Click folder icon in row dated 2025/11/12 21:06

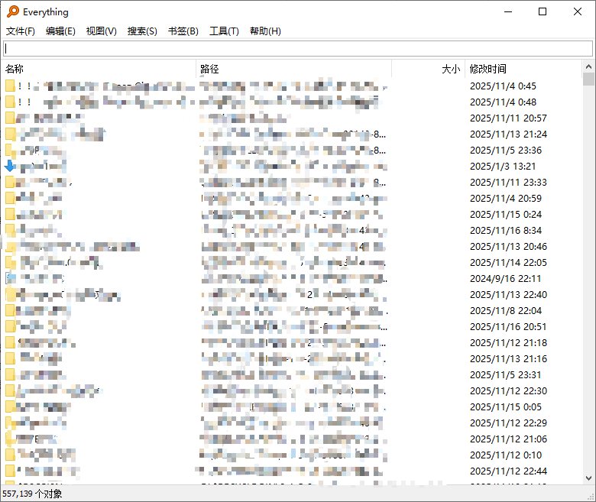click(10, 439)
